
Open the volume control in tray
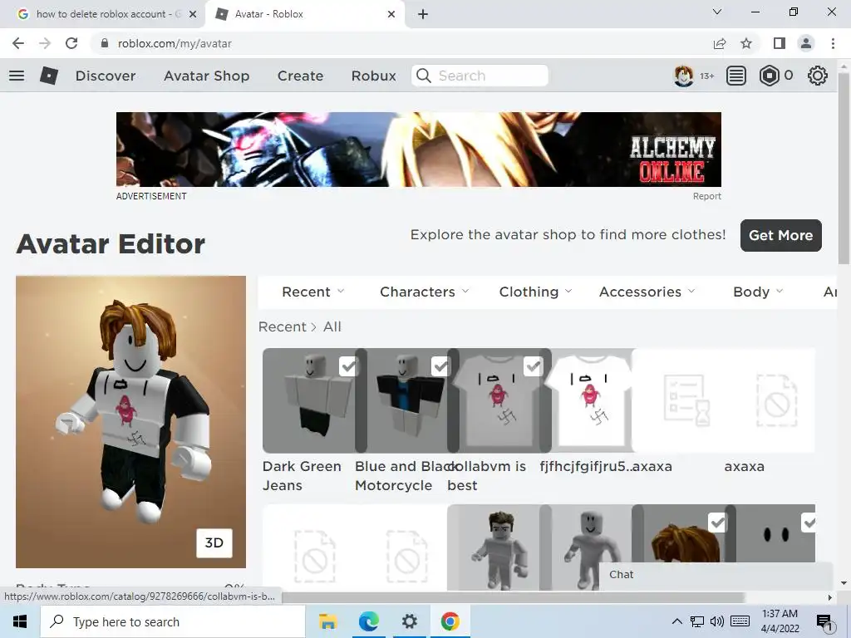(717, 621)
